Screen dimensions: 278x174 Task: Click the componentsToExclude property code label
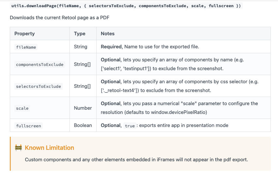click(x=40, y=65)
